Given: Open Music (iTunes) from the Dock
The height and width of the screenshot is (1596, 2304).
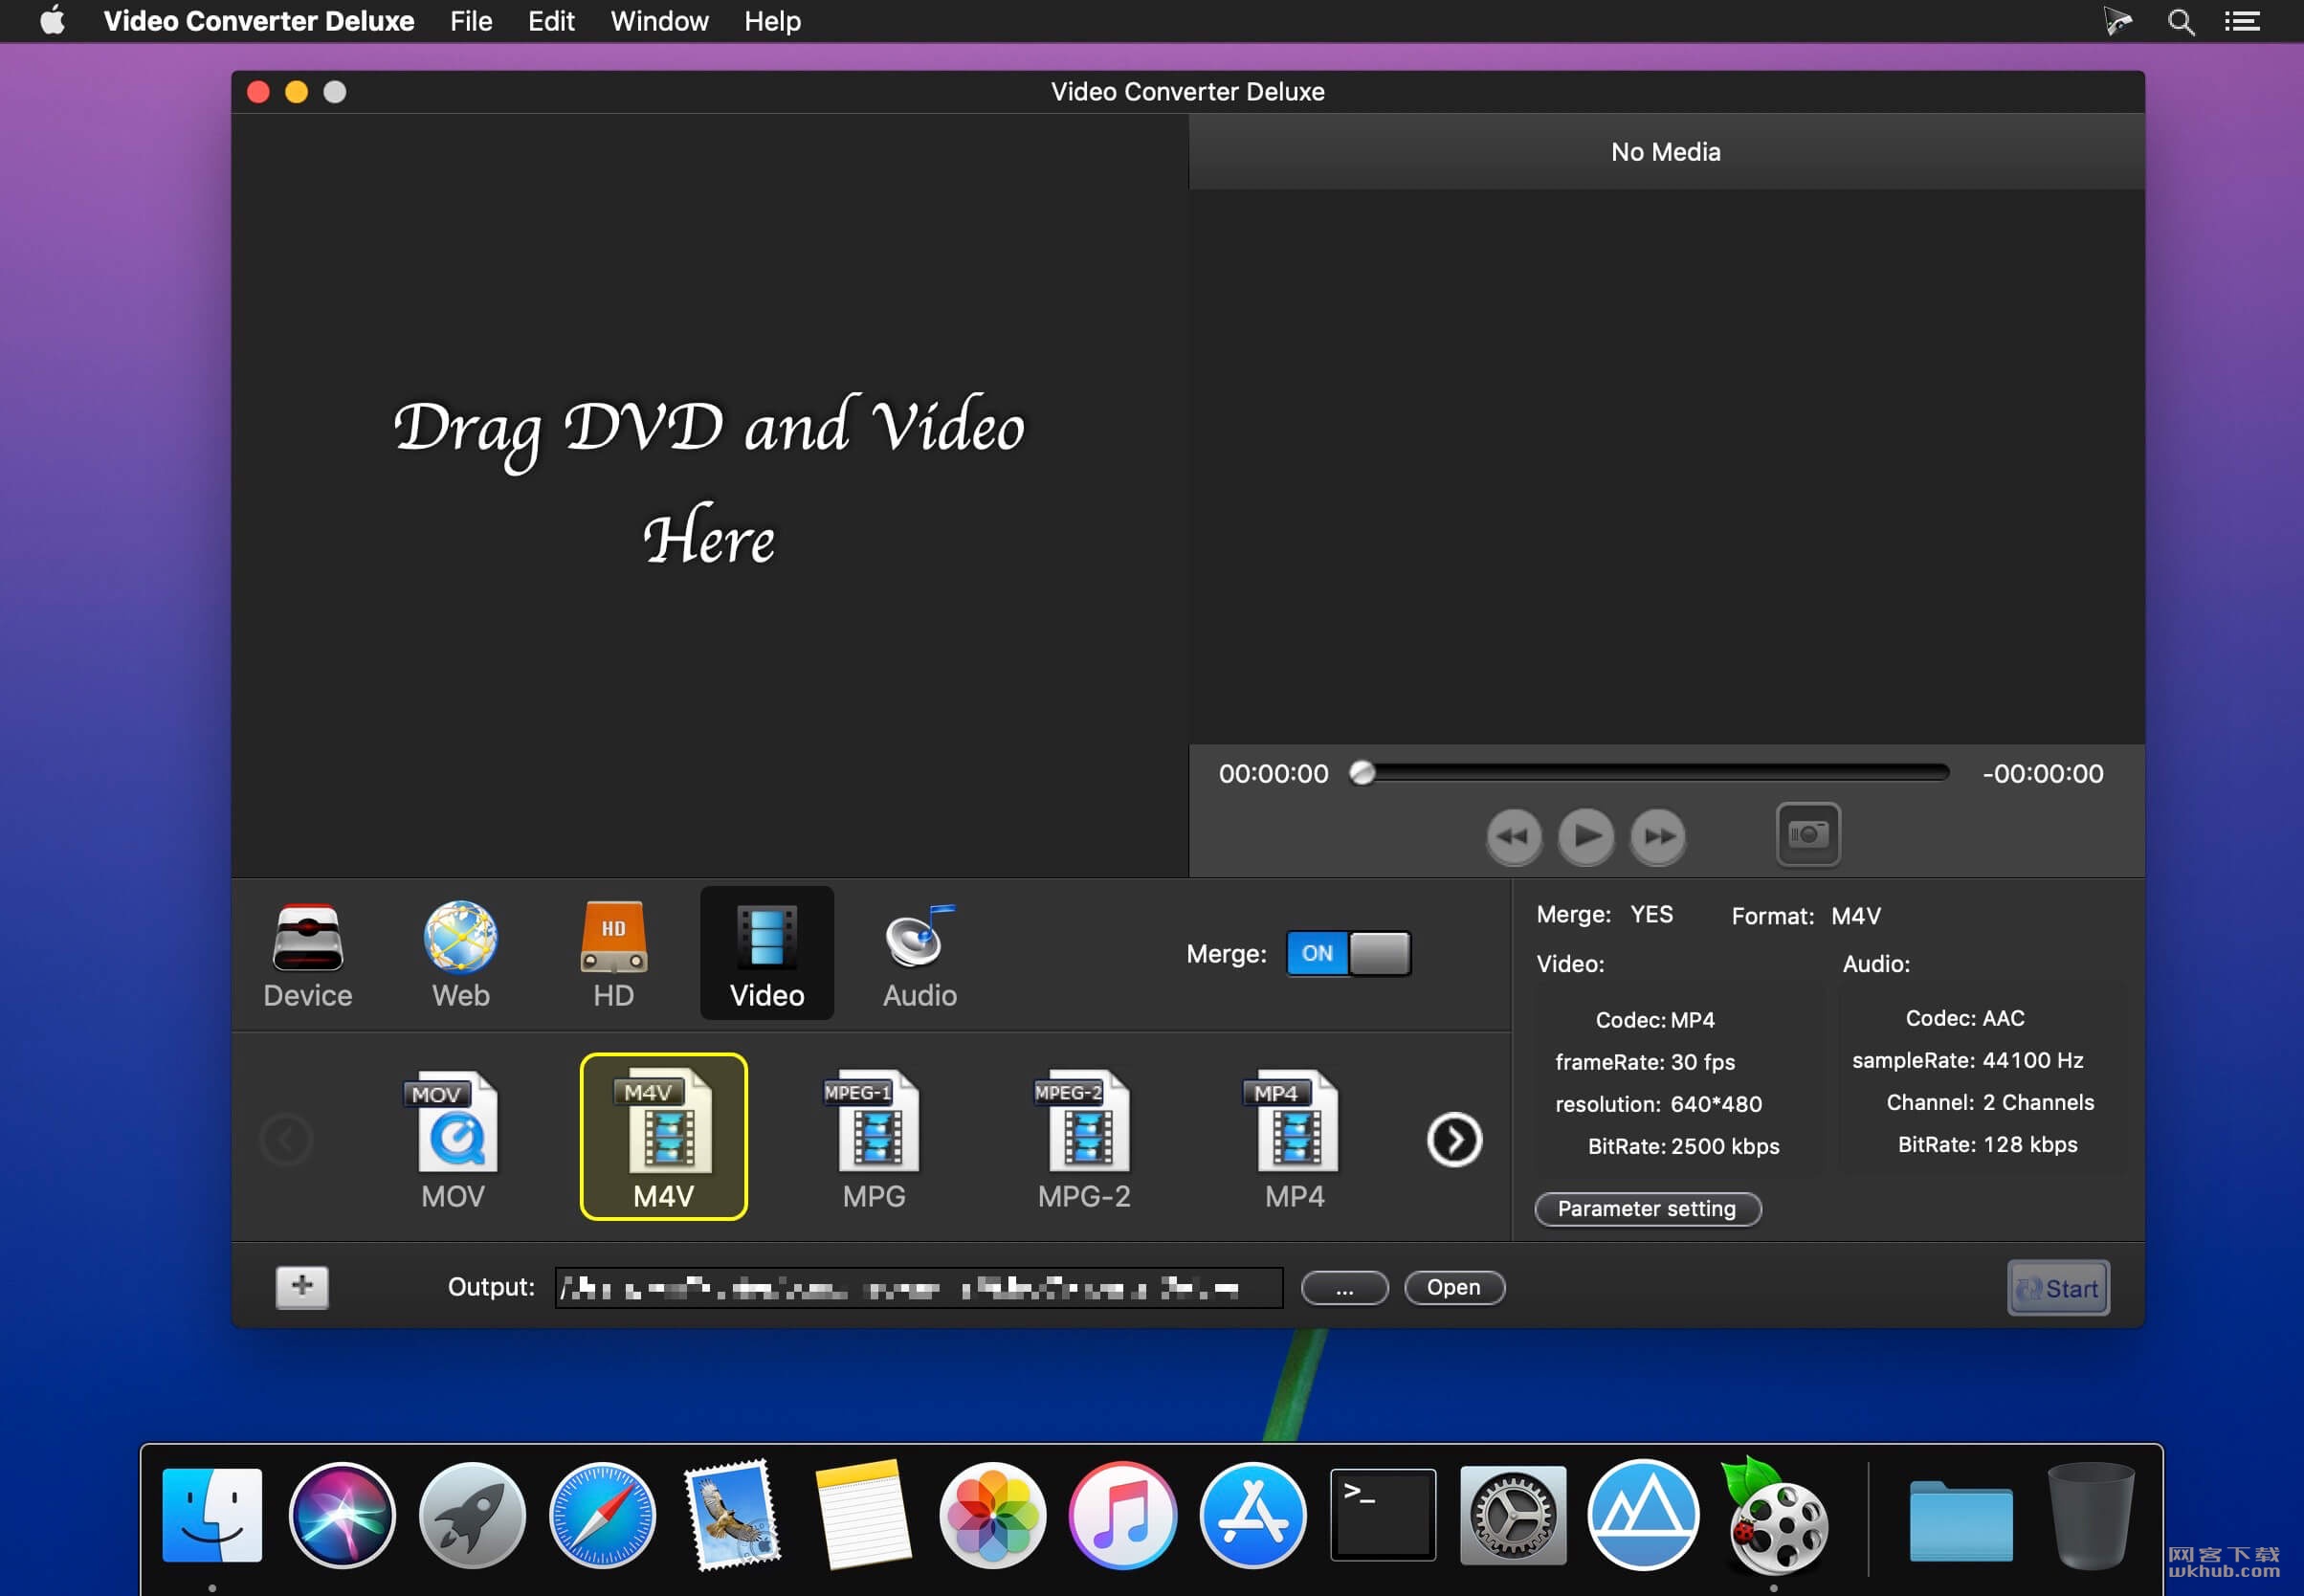Looking at the screenshot, I should (1122, 1514).
